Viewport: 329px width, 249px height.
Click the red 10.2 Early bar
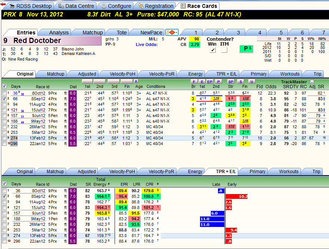point(236,196)
